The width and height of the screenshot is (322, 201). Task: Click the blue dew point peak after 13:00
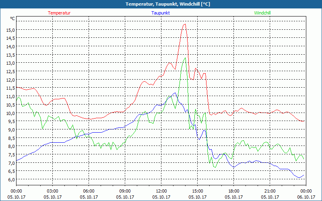click(x=175, y=93)
